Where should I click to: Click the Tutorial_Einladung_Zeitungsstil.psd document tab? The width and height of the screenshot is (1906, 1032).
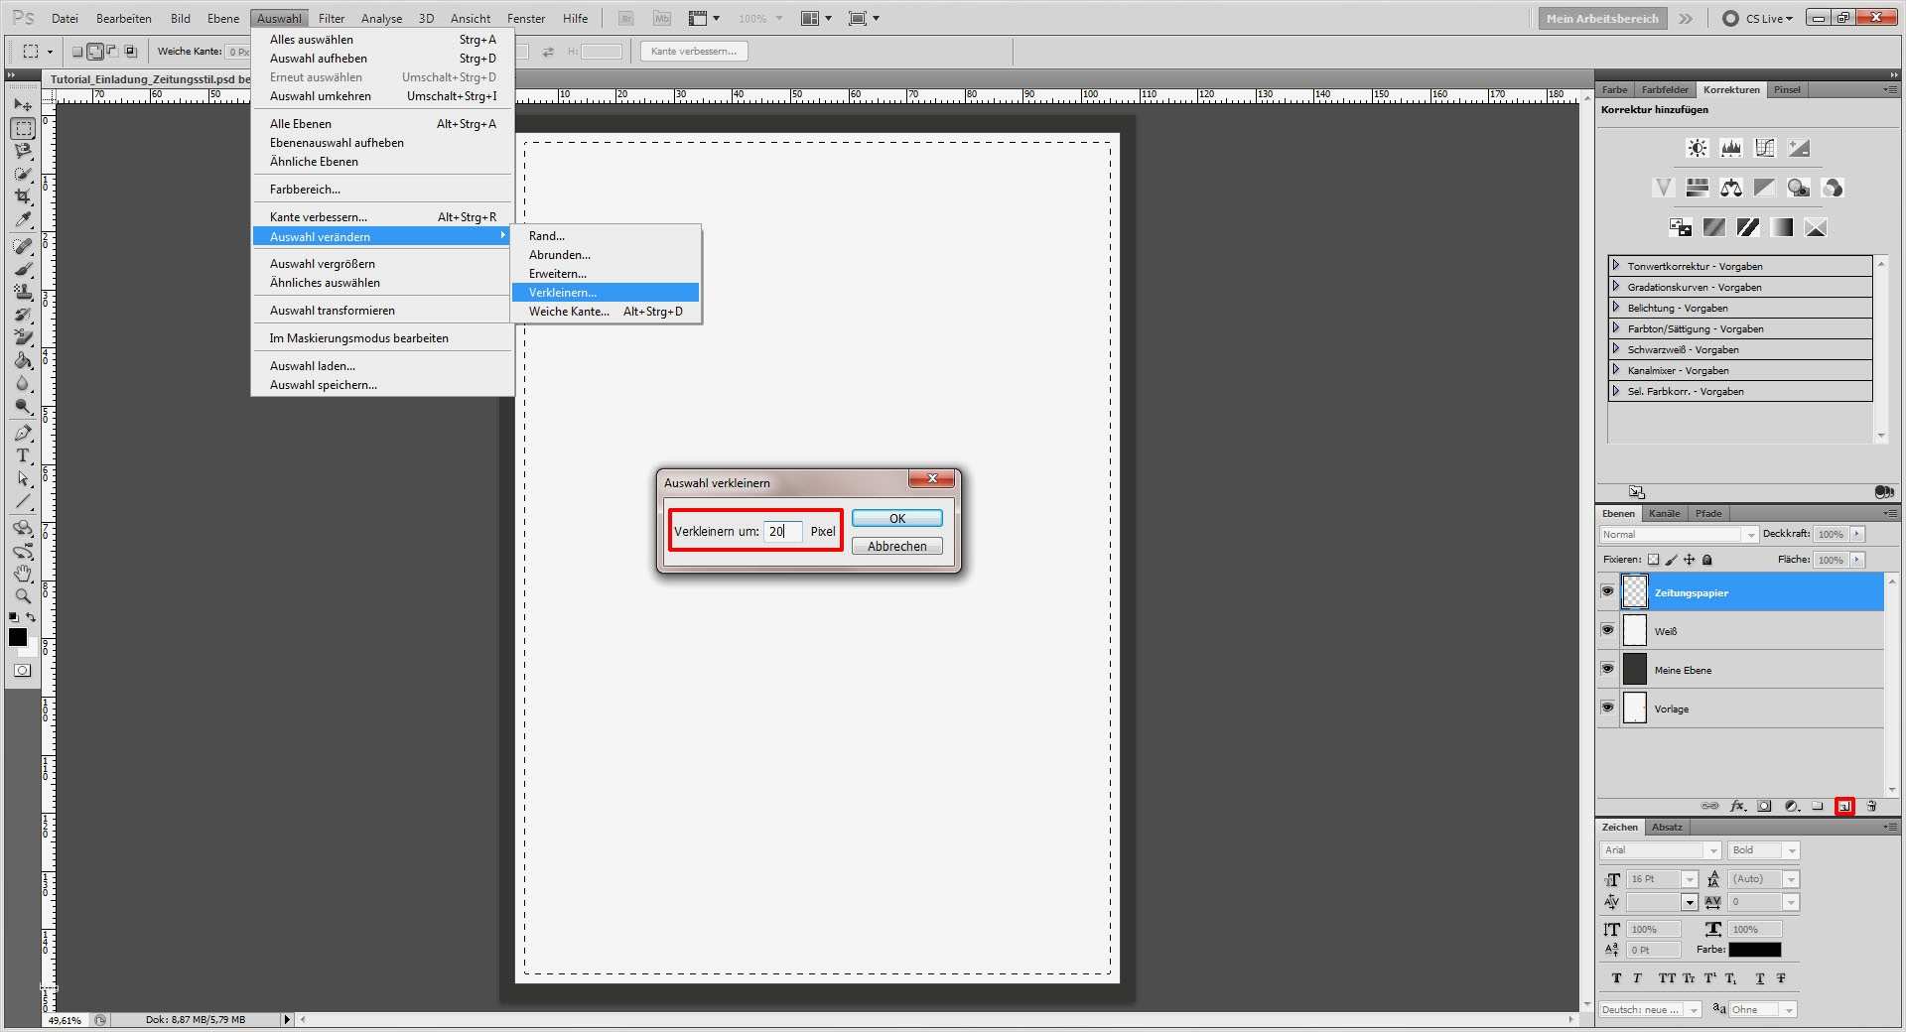pyautogui.click(x=149, y=79)
